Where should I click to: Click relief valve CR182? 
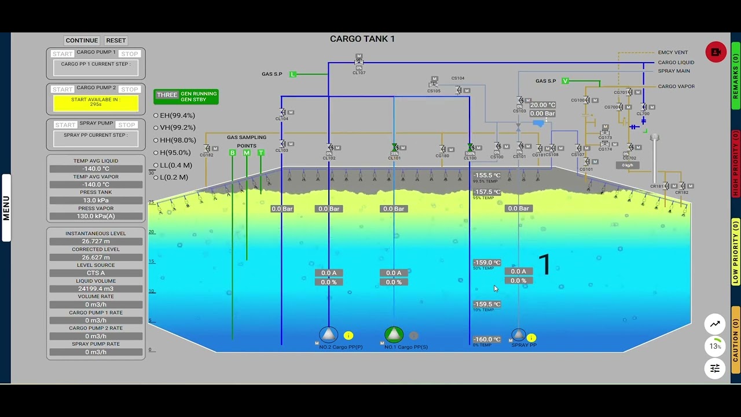tap(681, 186)
